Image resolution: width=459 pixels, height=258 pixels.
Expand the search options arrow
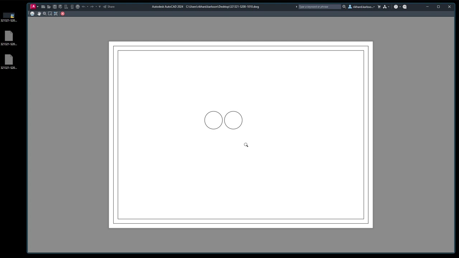tap(297, 7)
